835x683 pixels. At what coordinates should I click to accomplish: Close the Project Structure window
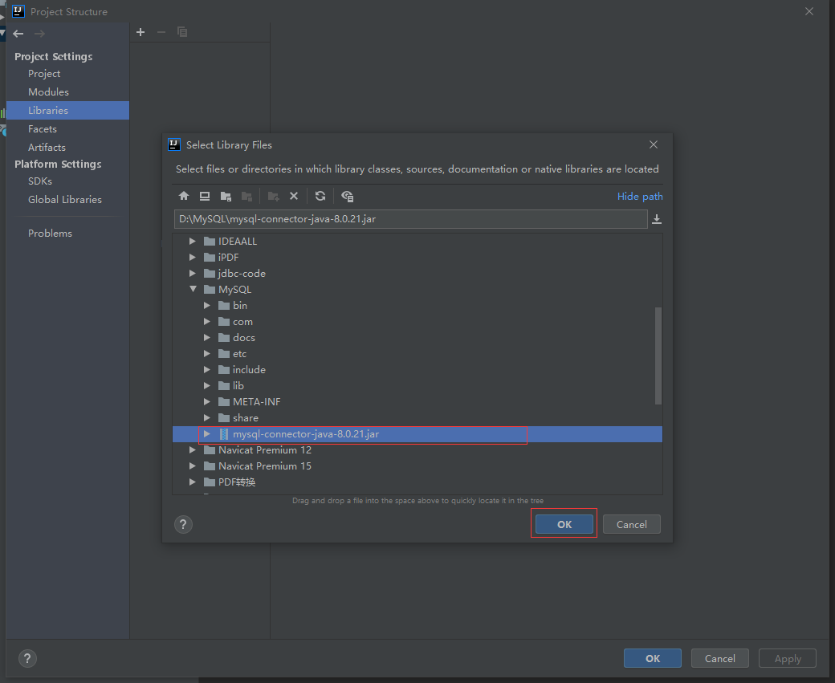click(809, 11)
